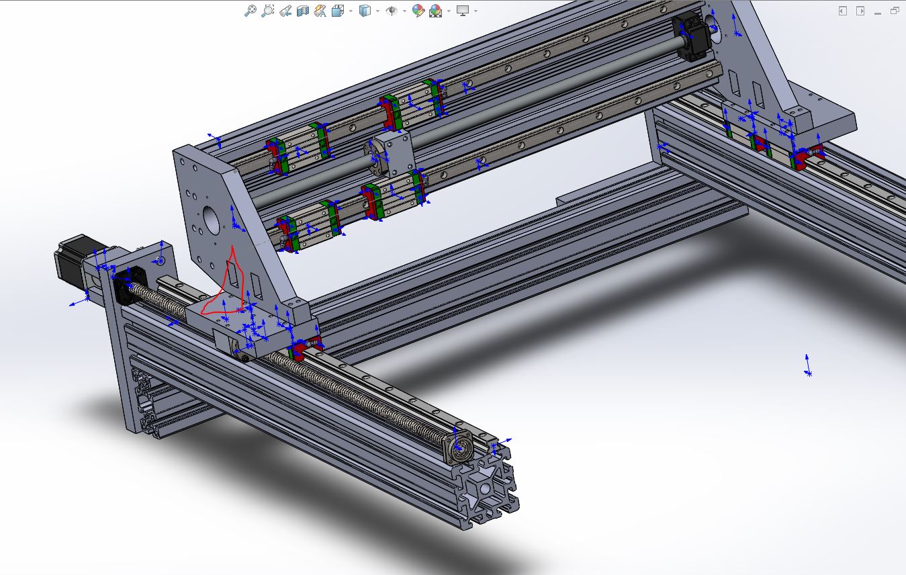Open the Edit Appearance tool
The width and height of the screenshot is (906, 575).
point(418,11)
